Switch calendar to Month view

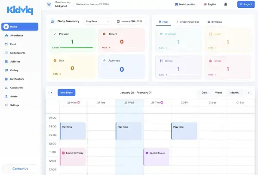(x=234, y=92)
